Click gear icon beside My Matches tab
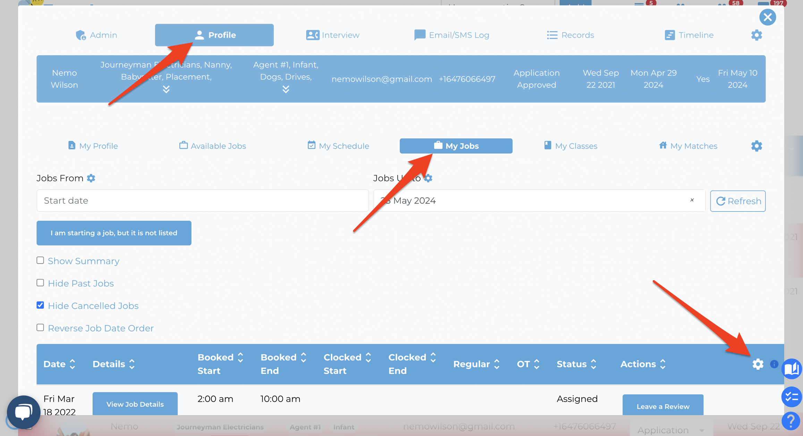Screen dimensions: 803x436 (756, 146)
